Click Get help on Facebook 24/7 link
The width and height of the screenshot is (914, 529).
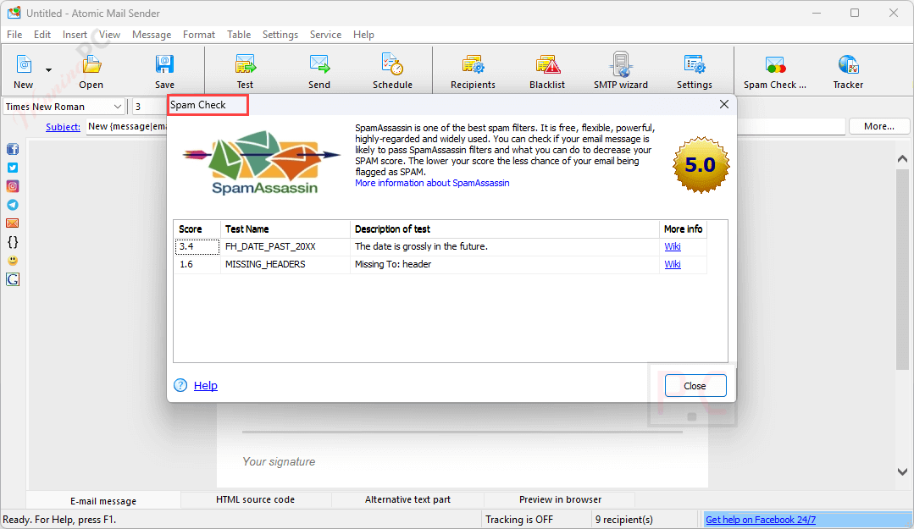760,519
